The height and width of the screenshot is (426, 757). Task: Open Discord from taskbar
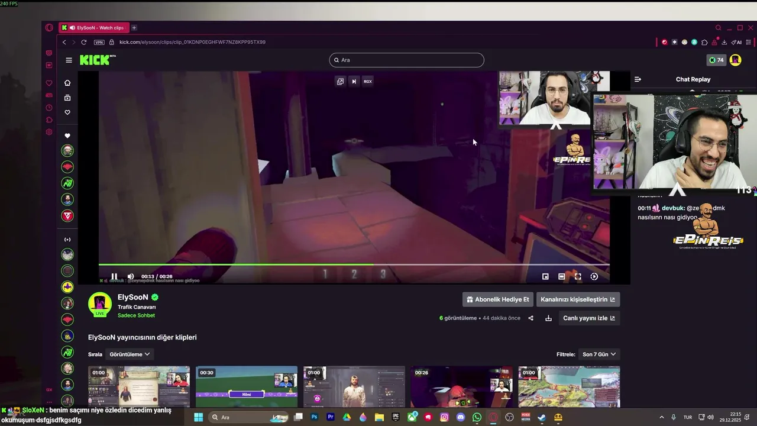click(461, 417)
